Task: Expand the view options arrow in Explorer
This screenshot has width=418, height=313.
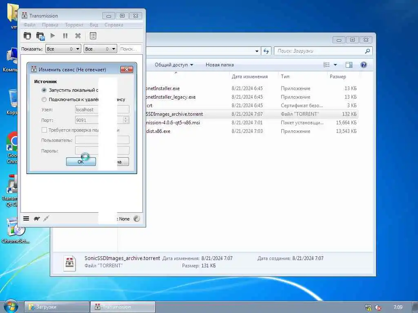Action: [336, 65]
